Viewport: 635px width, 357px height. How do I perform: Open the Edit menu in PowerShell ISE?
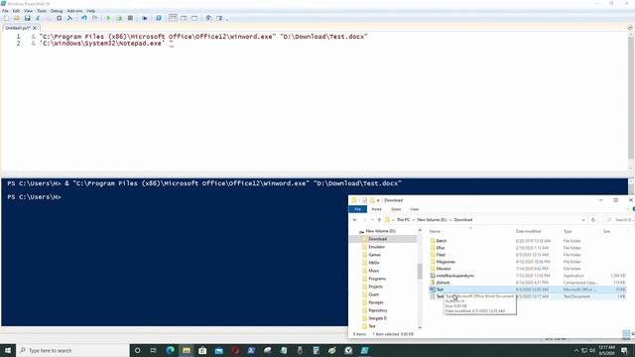point(16,11)
